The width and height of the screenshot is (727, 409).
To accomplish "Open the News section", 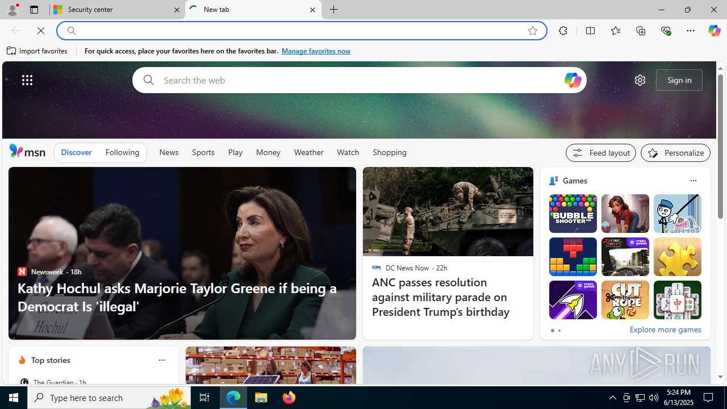I will pyautogui.click(x=169, y=152).
